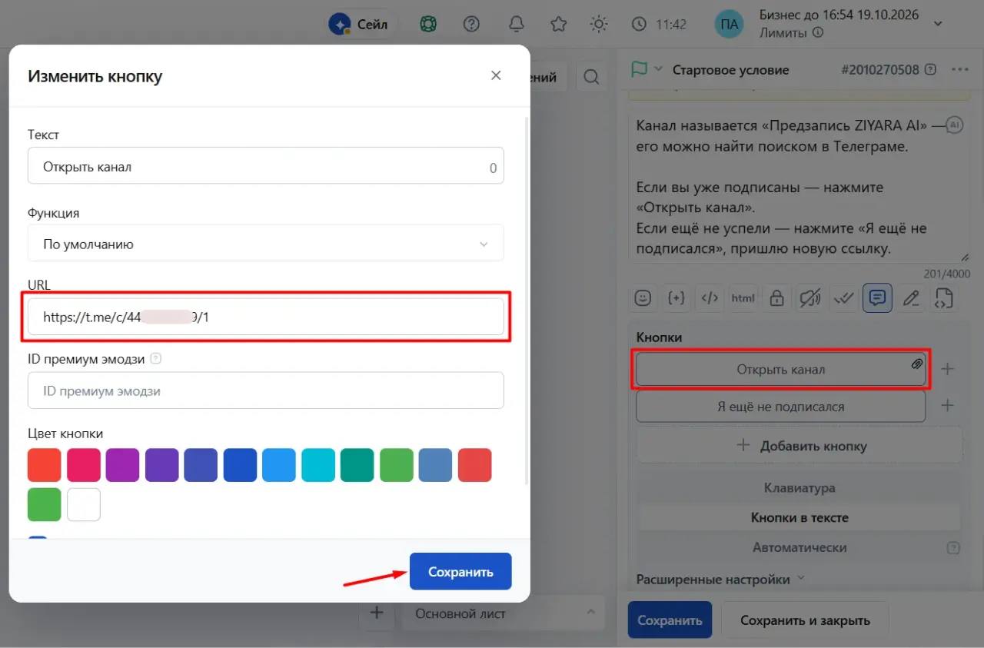Toggle the highlighted message bubble icon

click(877, 298)
